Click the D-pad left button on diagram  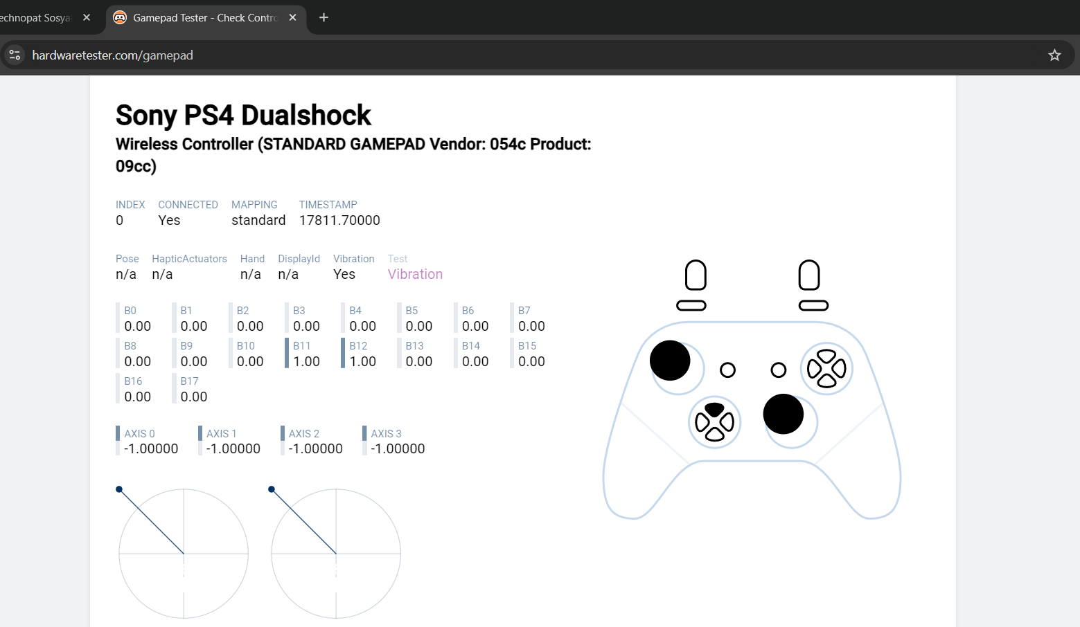(x=702, y=422)
